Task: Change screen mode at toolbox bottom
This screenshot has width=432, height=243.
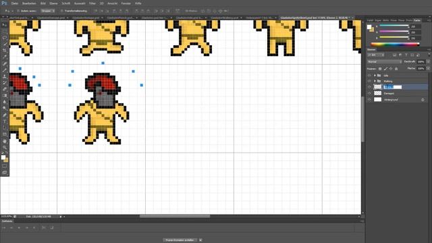Action: pyautogui.click(x=5, y=173)
